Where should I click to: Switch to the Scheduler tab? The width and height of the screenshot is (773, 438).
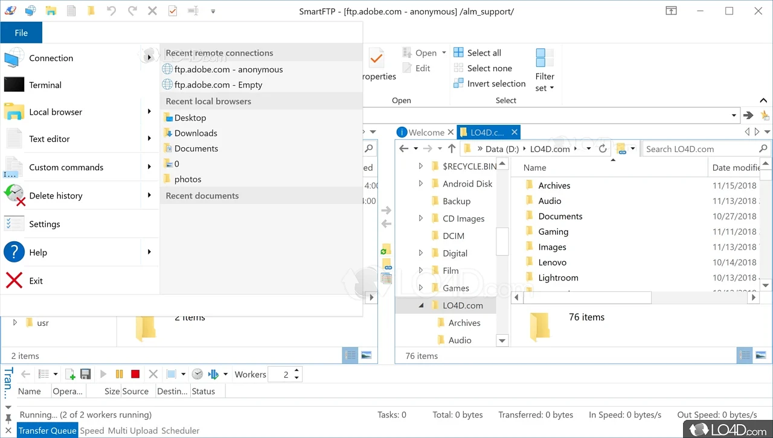180,431
